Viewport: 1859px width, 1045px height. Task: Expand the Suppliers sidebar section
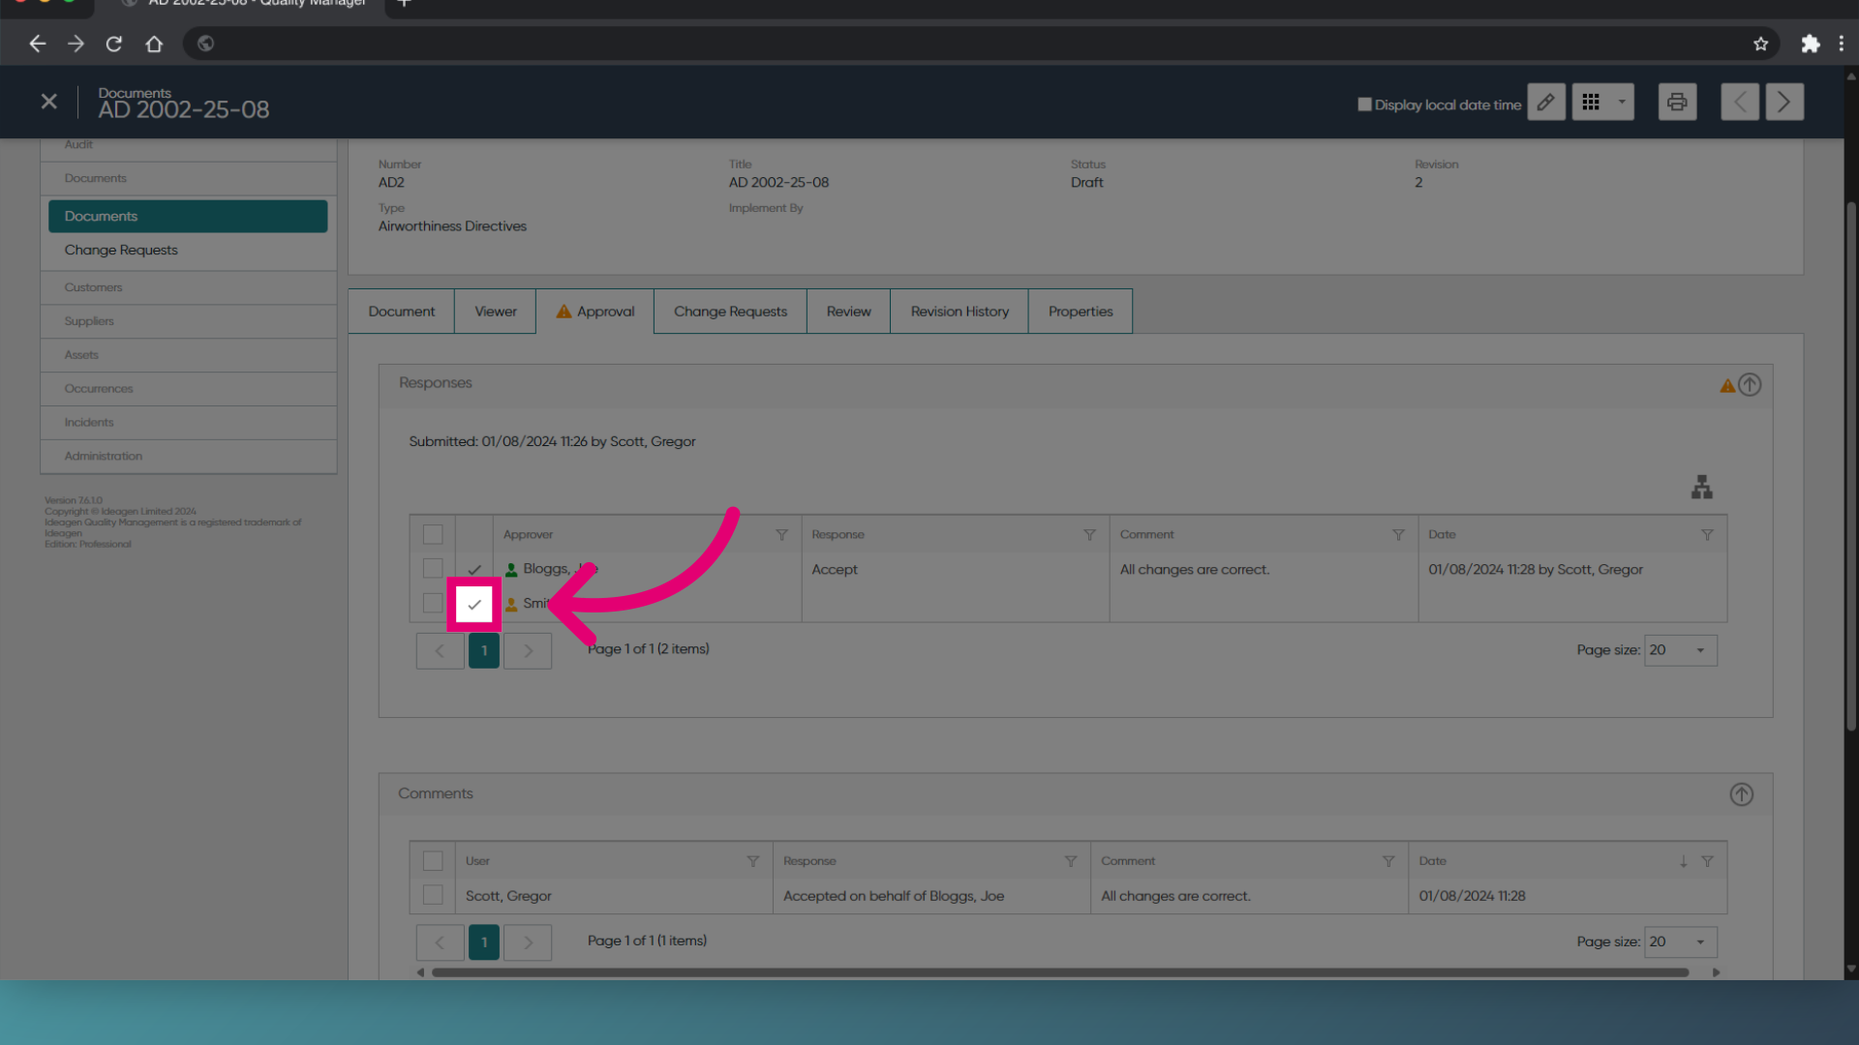coord(188,321)
